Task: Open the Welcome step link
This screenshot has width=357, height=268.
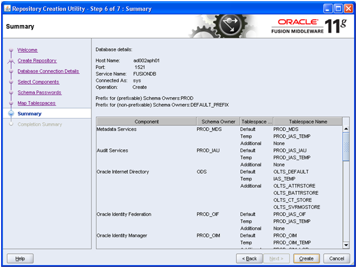Action: (x=27, y=50)
